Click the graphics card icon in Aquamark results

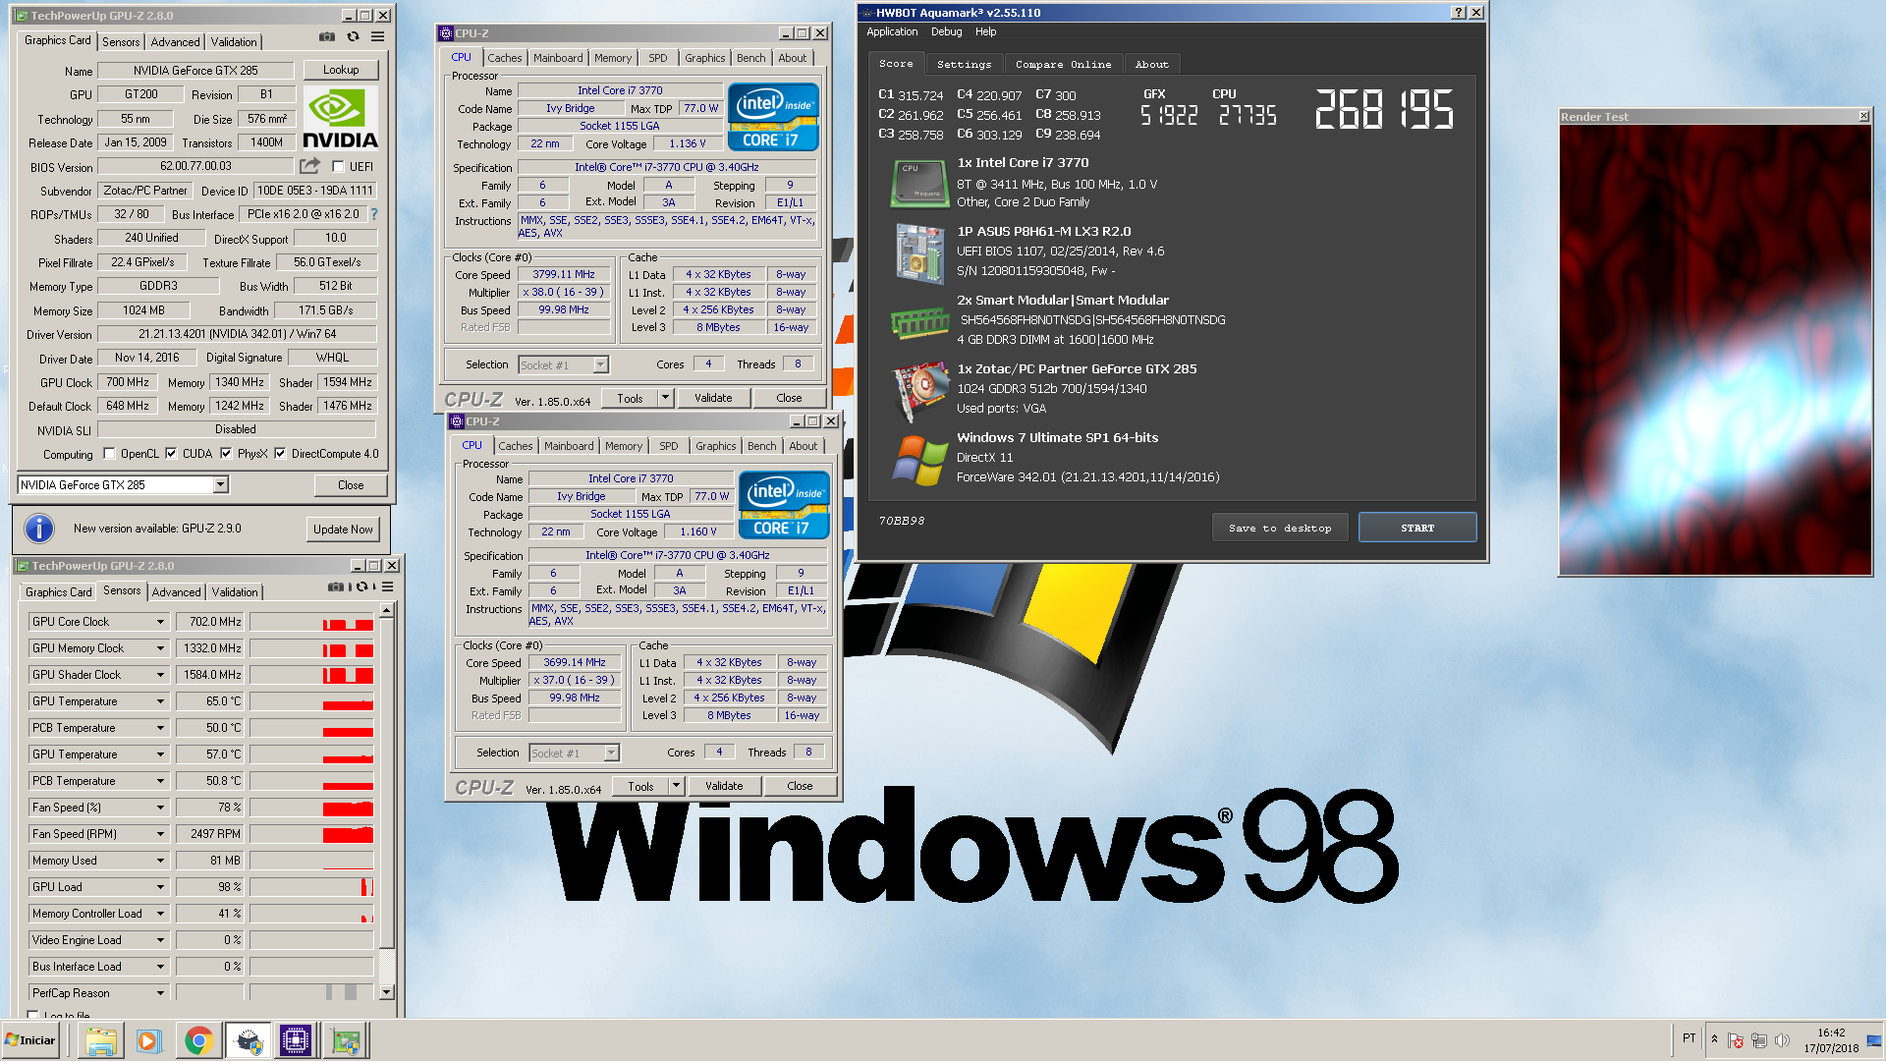point(918,391)
